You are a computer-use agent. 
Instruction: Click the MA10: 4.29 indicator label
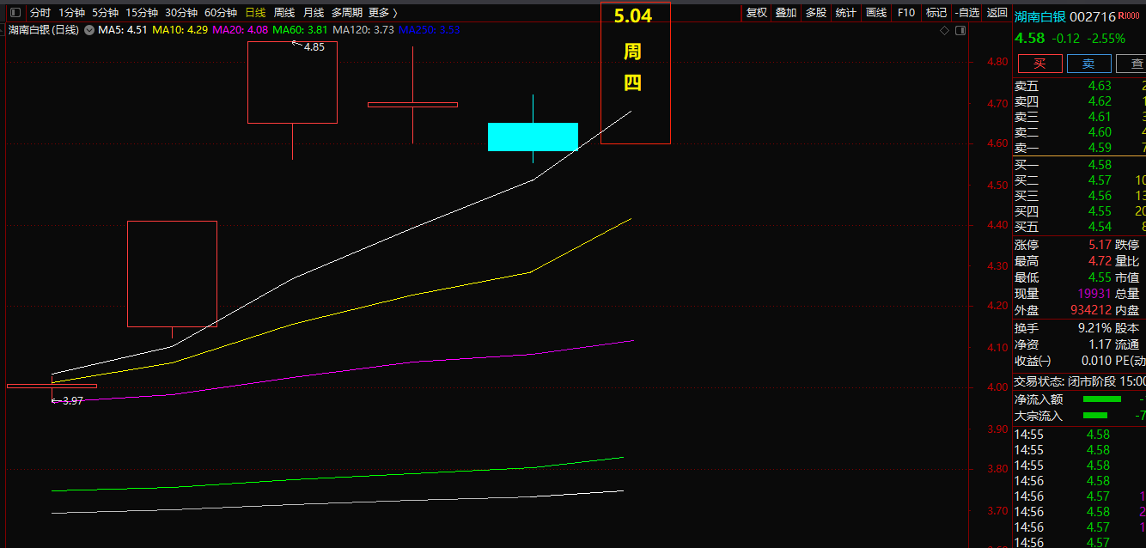tap(180, 30)
